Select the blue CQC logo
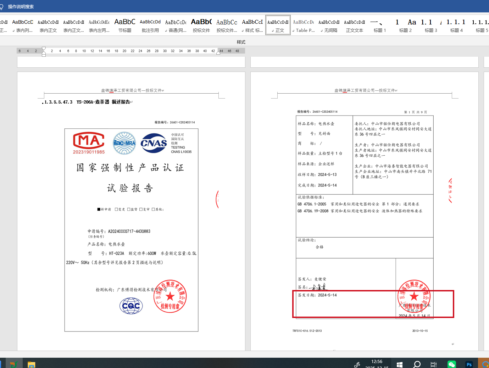This screenshot has height=368, width=489. (x=131, y=306)
